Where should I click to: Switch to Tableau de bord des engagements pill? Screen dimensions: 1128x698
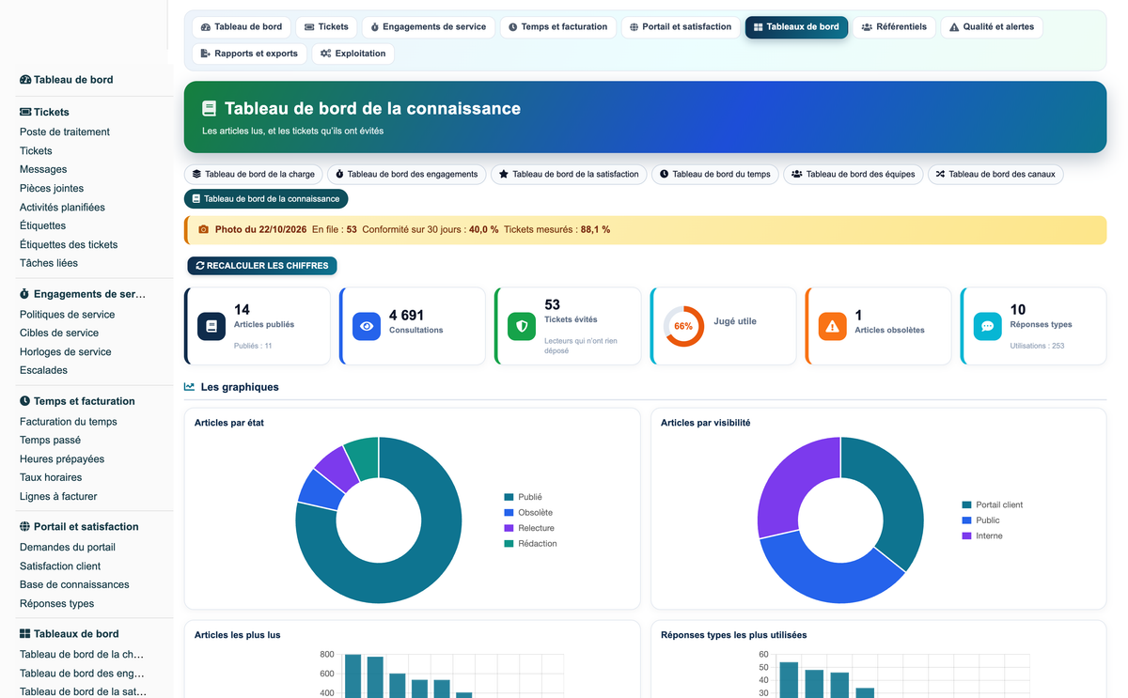click(407, 174)
